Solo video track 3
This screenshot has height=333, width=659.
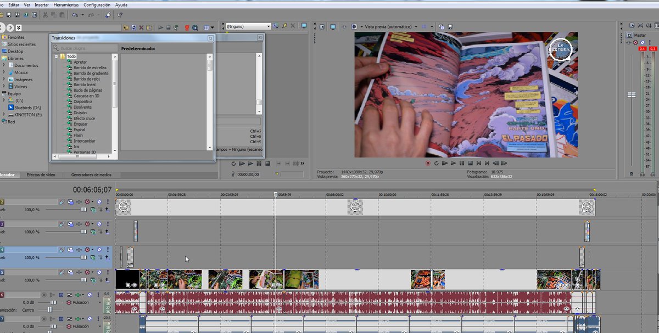click(x=108, y=224)
